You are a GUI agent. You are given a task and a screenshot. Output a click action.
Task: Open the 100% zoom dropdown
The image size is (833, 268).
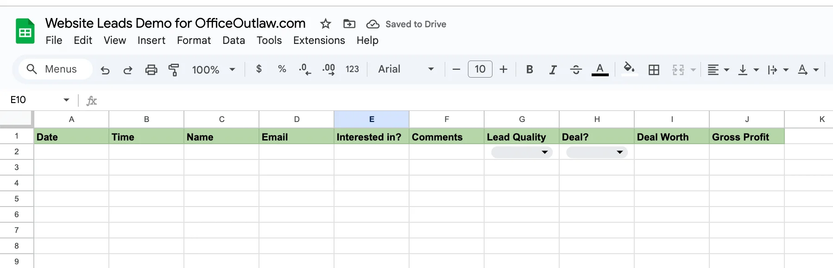point(214,70)
